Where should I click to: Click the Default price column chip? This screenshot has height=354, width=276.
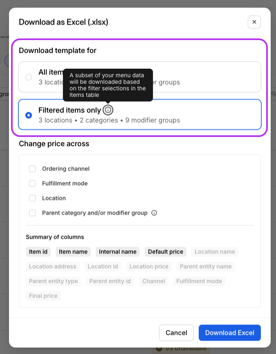tap(166, 252)
